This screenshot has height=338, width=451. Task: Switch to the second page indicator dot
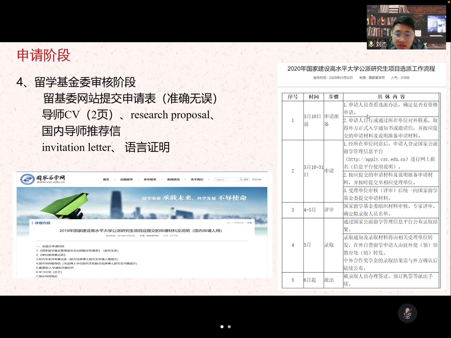(229, 327)
